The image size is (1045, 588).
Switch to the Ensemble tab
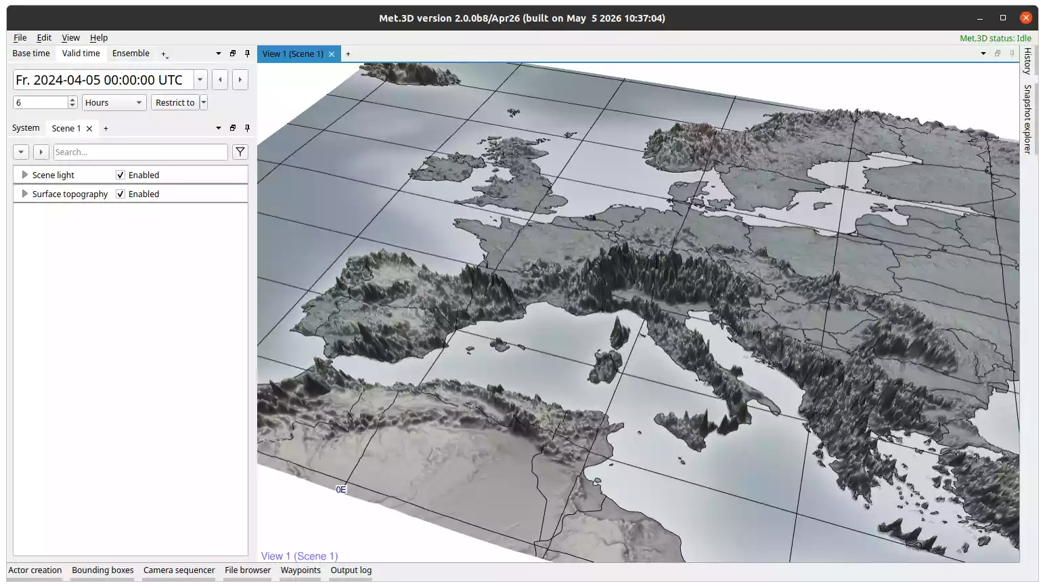tap(131, 54)
